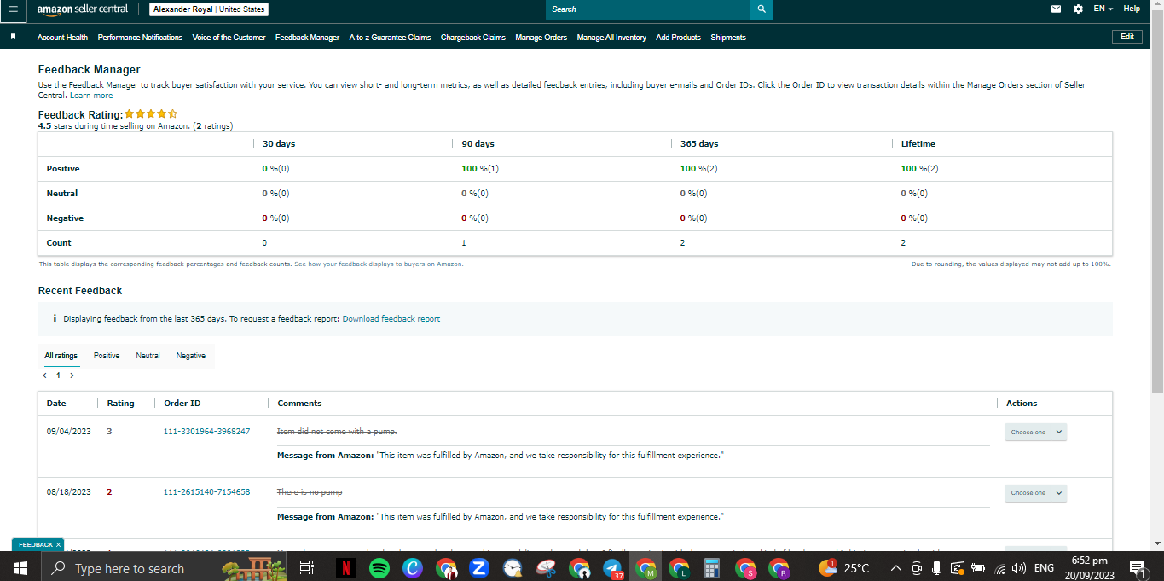
Task: Open the weather widget showing 25°C
Action: pos(844,567)
